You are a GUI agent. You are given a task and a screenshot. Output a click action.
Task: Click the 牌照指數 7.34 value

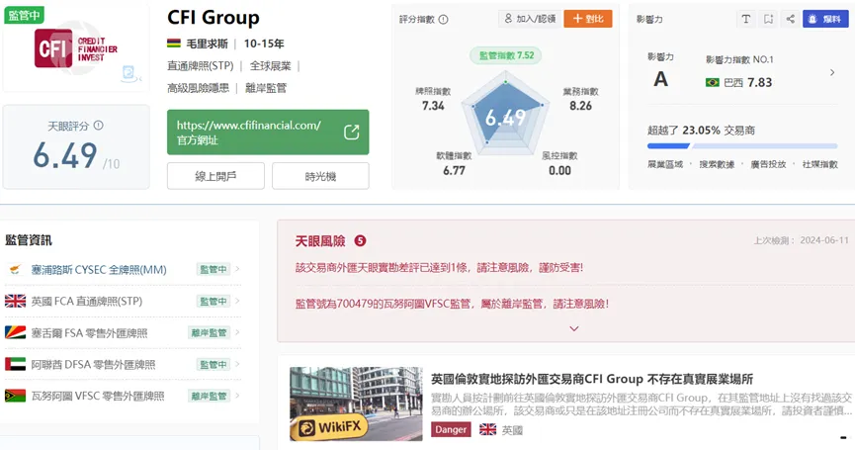[x=433, y=106]
